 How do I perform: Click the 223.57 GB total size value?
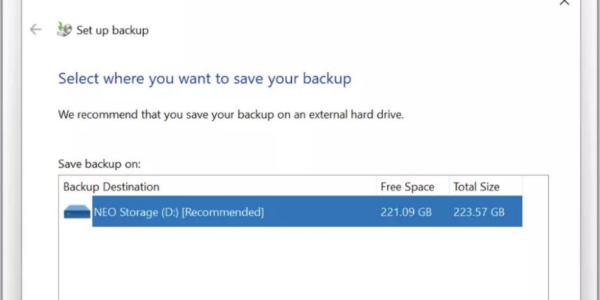point(478,212)
